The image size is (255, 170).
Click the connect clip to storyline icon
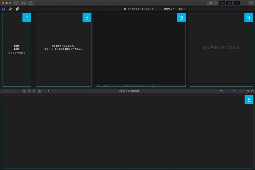tap(24, 91)
